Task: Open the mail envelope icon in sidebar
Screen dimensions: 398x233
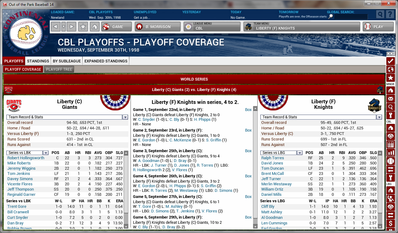Action: (x=390, y=99)
